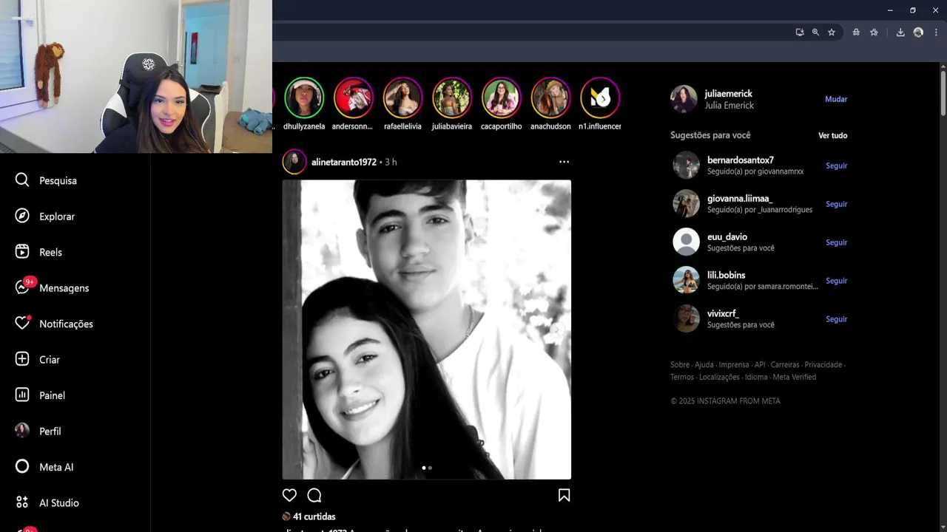View dhullyzanela story
947x532 pixels.
(304, 98)
